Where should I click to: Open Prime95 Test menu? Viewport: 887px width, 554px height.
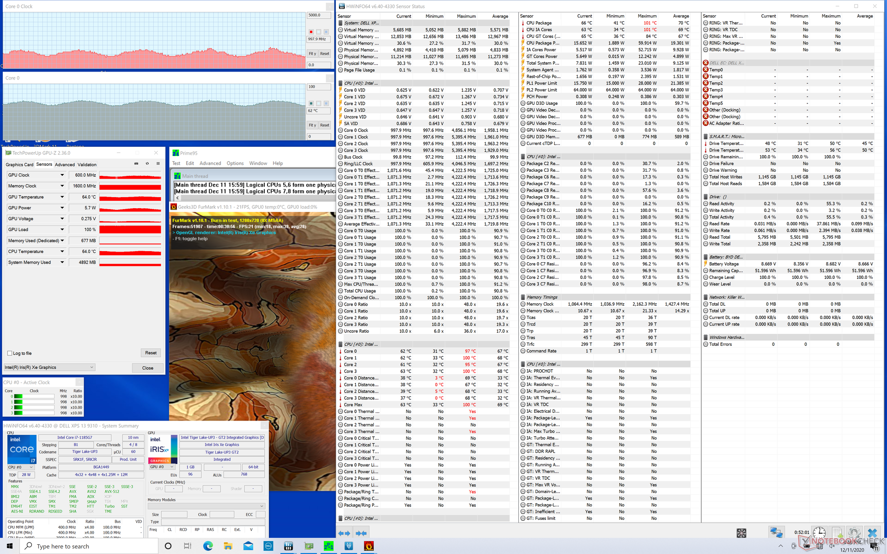176,163
